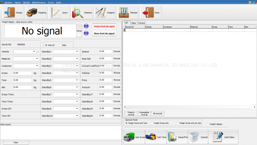The image size is (257, 145).
Task: Click the Get Gross green truck button
Action: (x=129, y=137)
